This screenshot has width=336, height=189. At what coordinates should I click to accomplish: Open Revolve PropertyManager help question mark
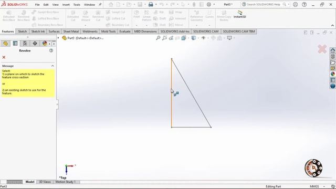(51, 50)
